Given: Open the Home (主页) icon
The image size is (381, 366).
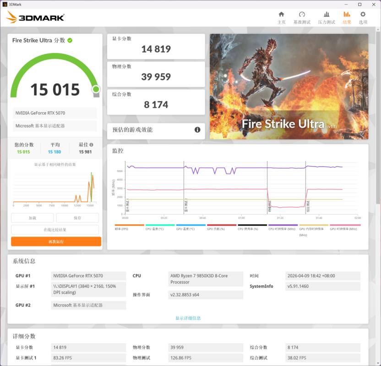Looking at the screenshot, I should [x=281, y=15].
